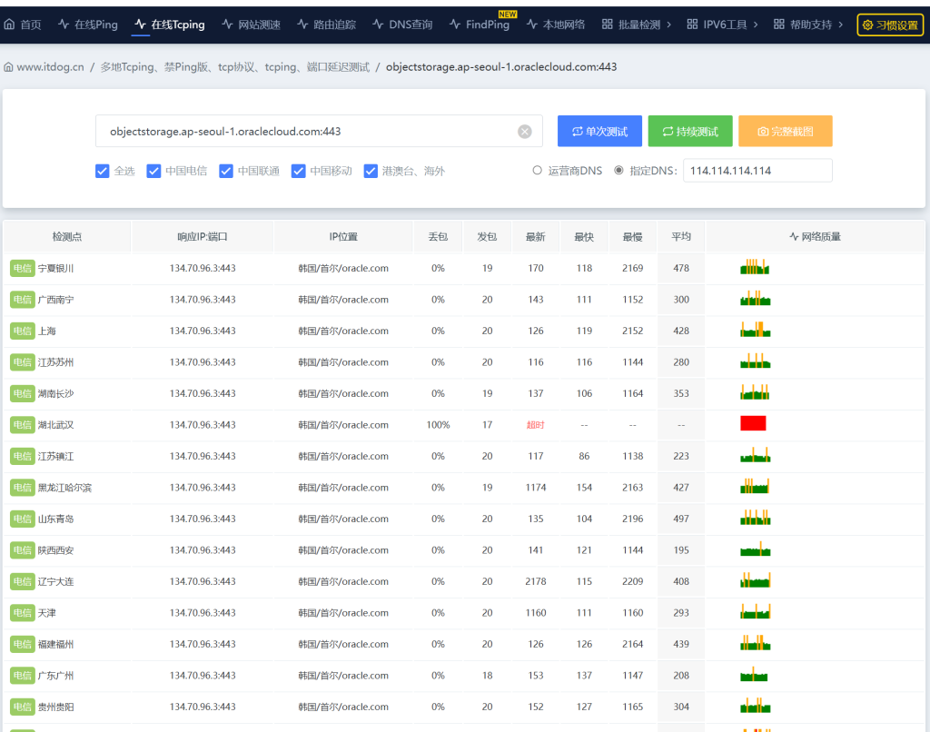Expand the 帮助支持 dropdown
This screenshot has height=732, width=930.
click(805, 25)
